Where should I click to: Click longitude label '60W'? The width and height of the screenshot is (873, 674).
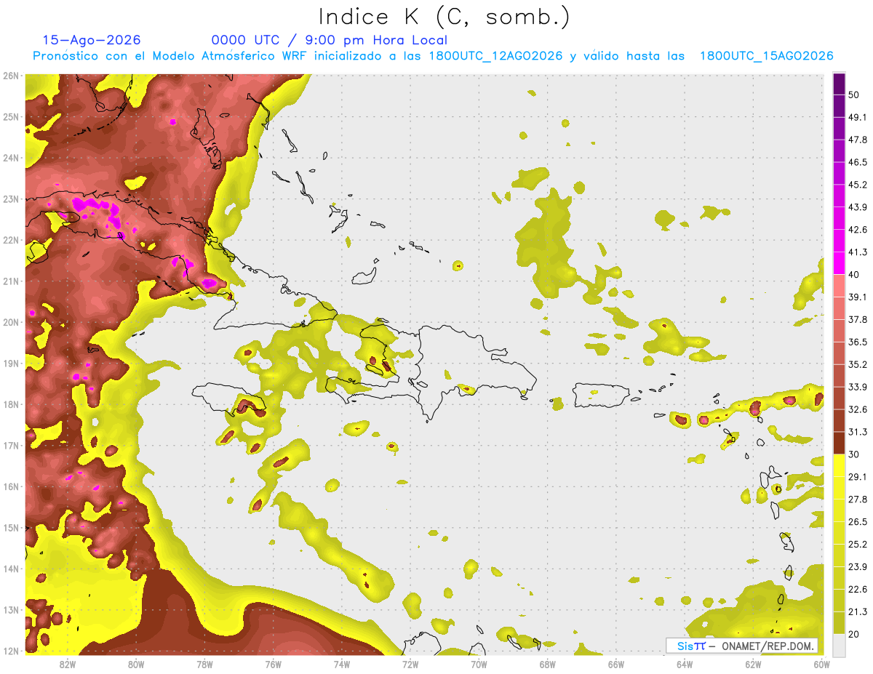coord(821,664)
